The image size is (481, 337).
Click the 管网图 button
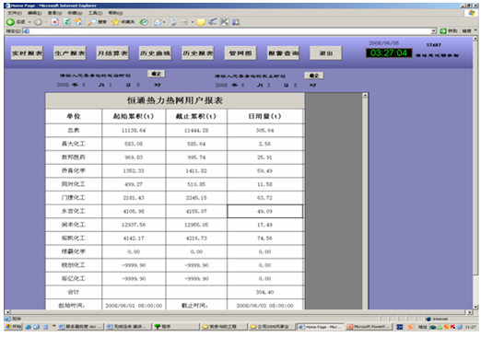click(240, 53)
